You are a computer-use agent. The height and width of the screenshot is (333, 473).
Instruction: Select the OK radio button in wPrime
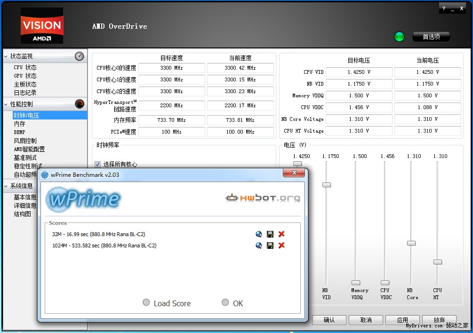coord(225,302)
